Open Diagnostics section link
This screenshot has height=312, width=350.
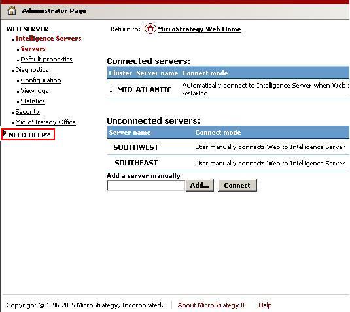(31, 70)
